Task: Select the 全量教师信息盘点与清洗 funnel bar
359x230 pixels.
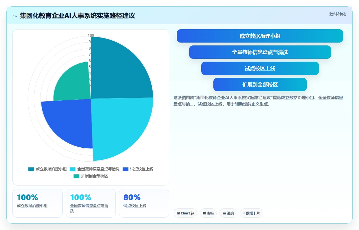Action: click(x=260, y=52)
